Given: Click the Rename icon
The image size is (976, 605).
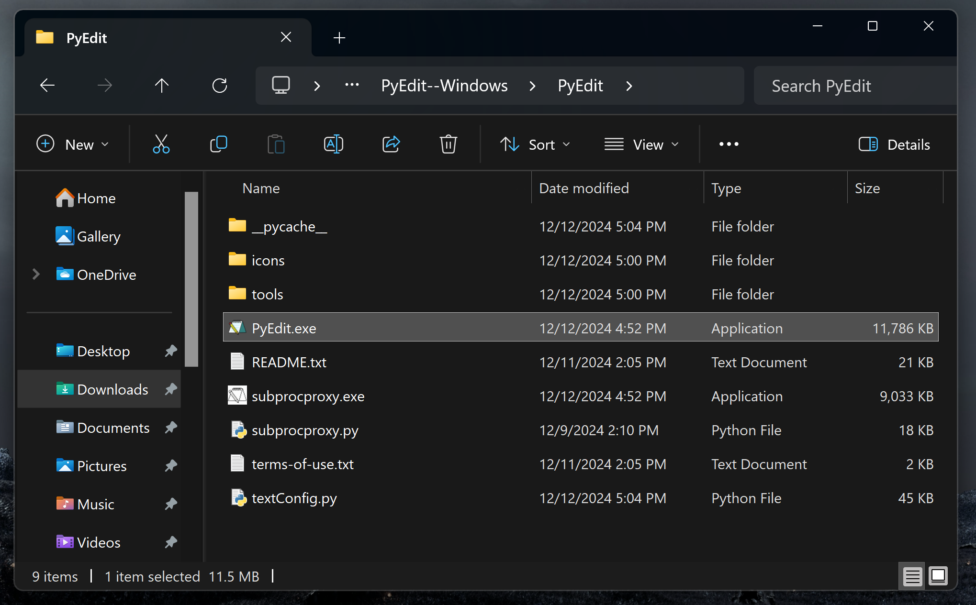Looking at the screenshot, I should tap(334, 144).
